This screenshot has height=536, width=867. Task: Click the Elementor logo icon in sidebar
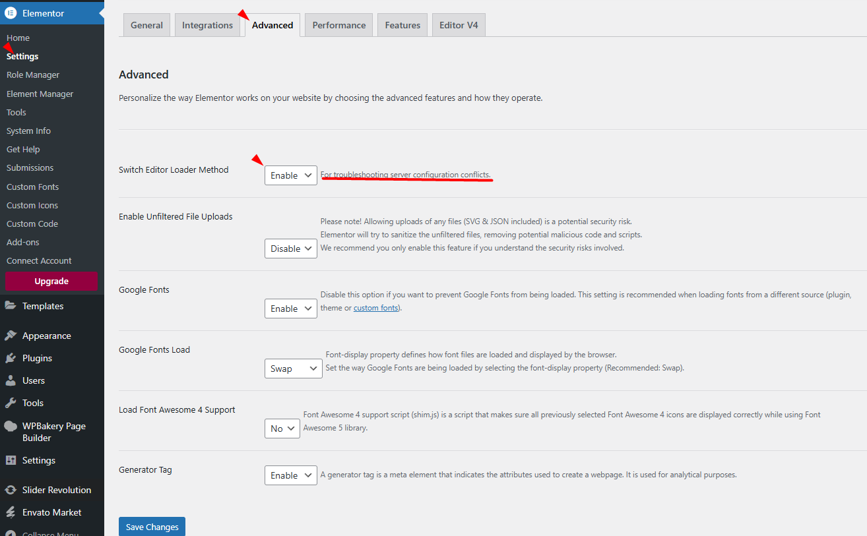(11, 13)
